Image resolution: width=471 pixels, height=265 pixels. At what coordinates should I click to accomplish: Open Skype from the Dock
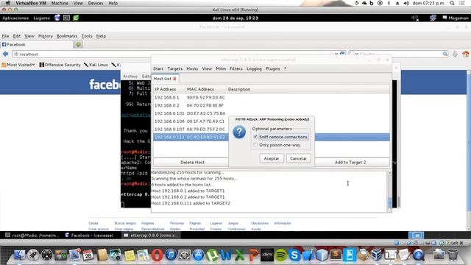pos(294,255)
